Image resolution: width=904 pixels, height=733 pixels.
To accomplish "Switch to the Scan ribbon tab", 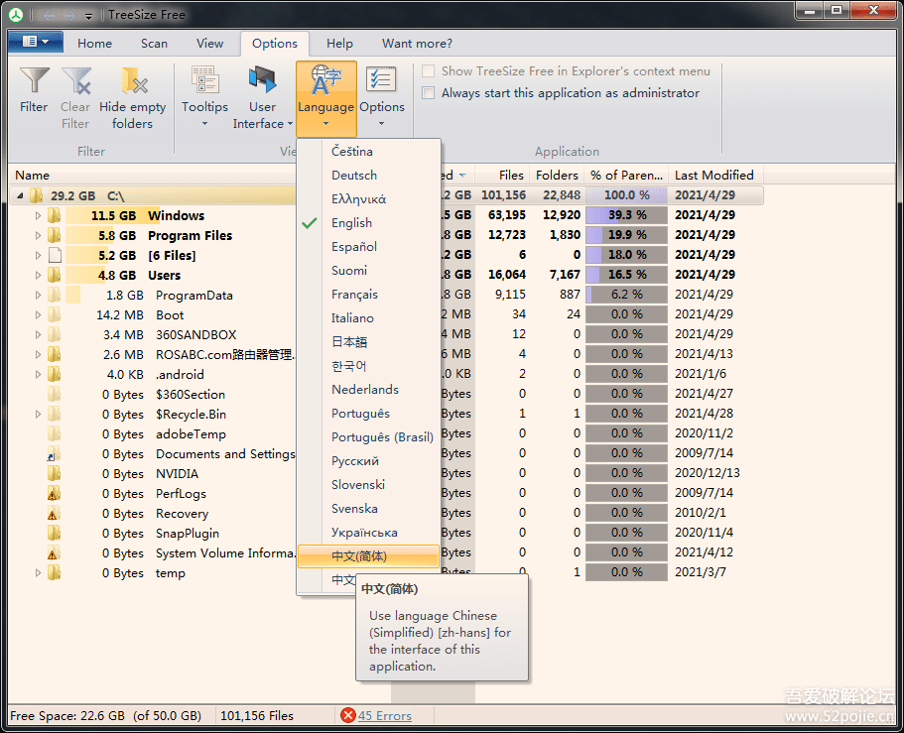I will click(154, 44).
